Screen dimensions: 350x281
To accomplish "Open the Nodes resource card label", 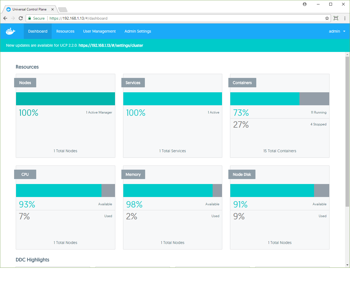I will click(25, 83).
